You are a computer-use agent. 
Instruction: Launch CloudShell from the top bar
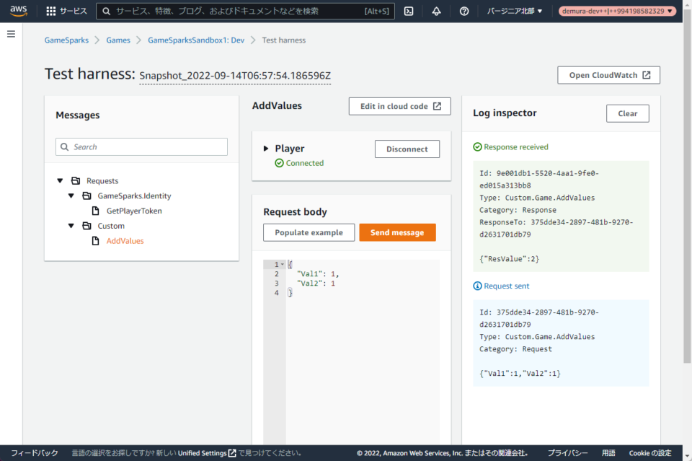[x=409, y=11]
